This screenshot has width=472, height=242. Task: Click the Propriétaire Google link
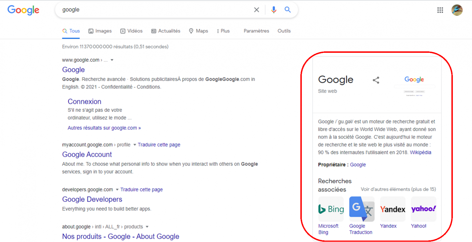pyautogui.click(x=358, y=165)
